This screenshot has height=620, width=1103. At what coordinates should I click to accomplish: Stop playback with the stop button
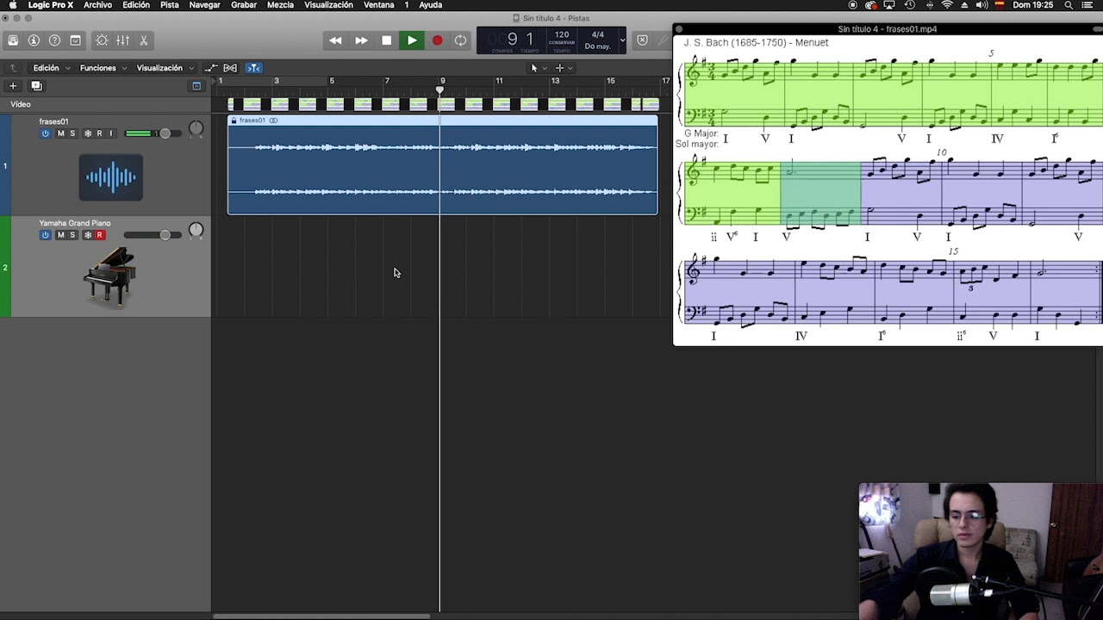386,40
